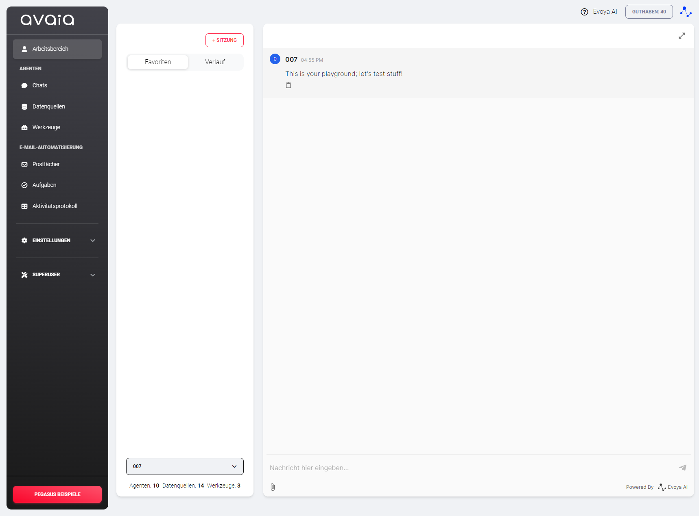Open the 007 agent selector dropdown

185,466
